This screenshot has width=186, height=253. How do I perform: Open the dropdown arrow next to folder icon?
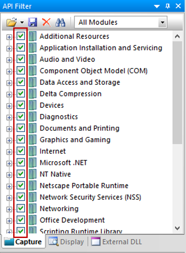[22, 23]
